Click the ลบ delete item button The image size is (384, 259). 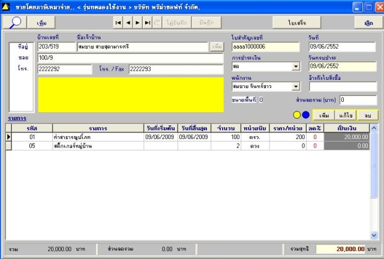tap(368, 115)
